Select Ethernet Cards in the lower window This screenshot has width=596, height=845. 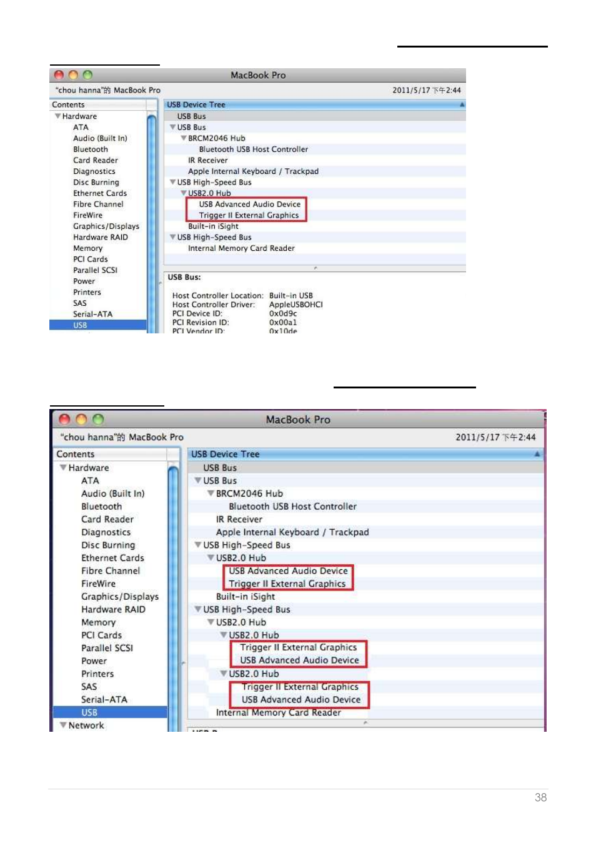point(113,558)
